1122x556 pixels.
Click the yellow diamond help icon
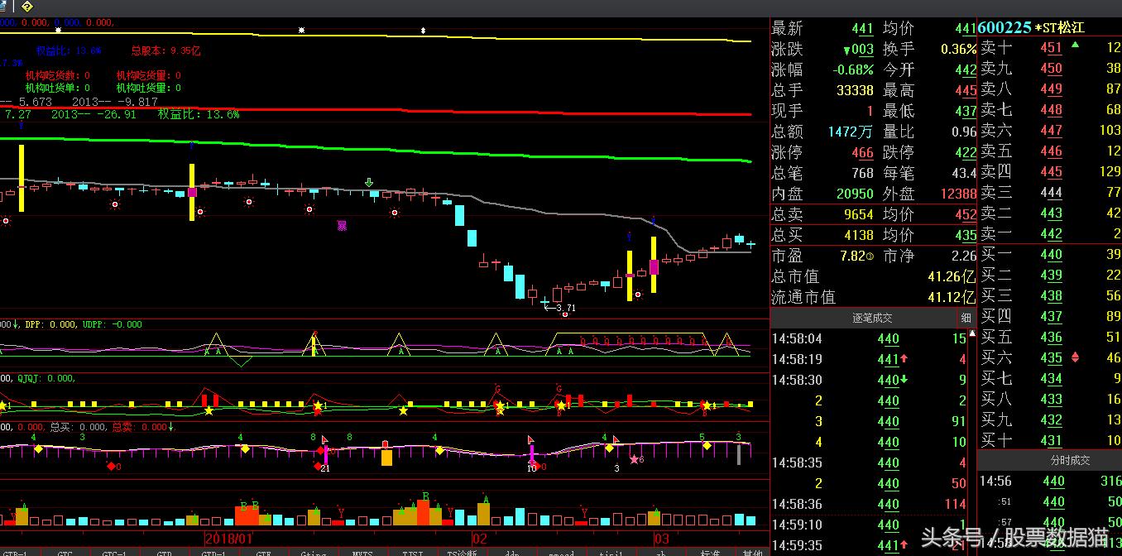tap(27, 7)
